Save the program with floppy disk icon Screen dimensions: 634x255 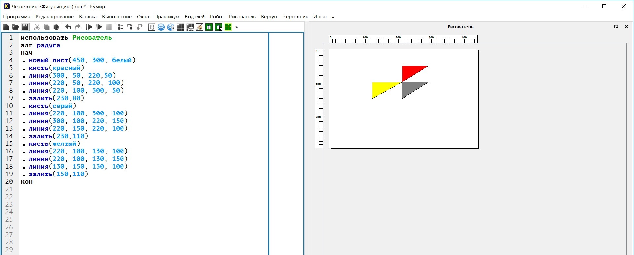[25, 27]
